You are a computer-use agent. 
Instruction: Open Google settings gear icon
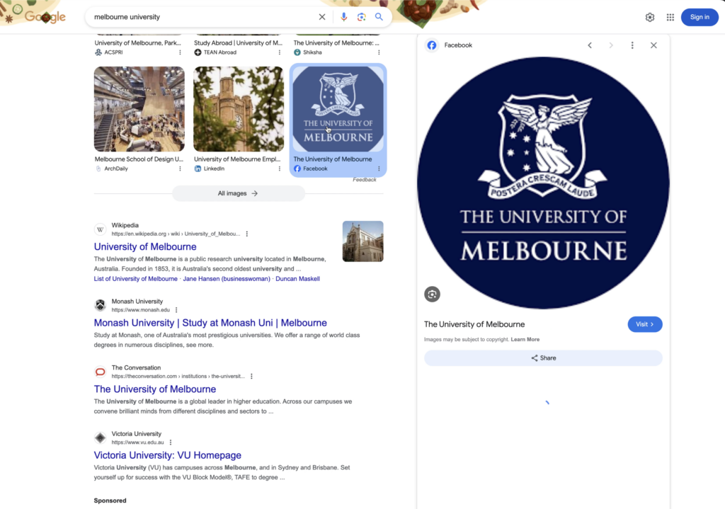(x=650, y=17)
